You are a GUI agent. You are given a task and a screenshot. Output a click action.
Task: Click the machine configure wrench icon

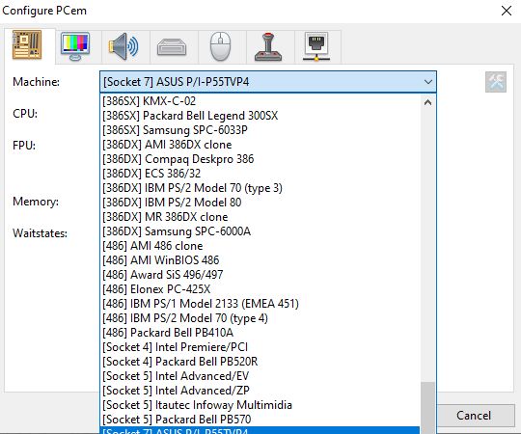click(x=496, y=82)
